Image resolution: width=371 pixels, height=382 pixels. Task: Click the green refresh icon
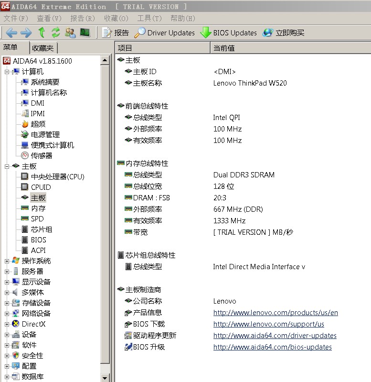click(x=56, y=33)
